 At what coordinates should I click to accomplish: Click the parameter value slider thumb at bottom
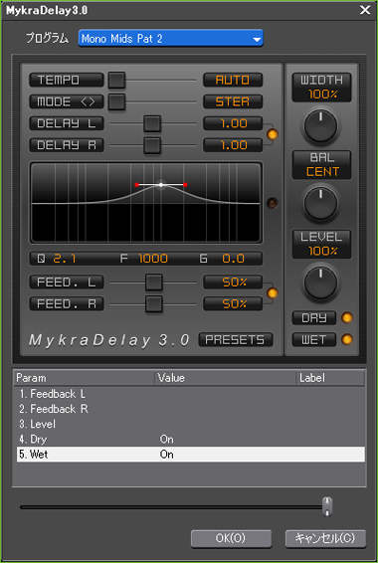pyautogui.click(x=327, y=506)
